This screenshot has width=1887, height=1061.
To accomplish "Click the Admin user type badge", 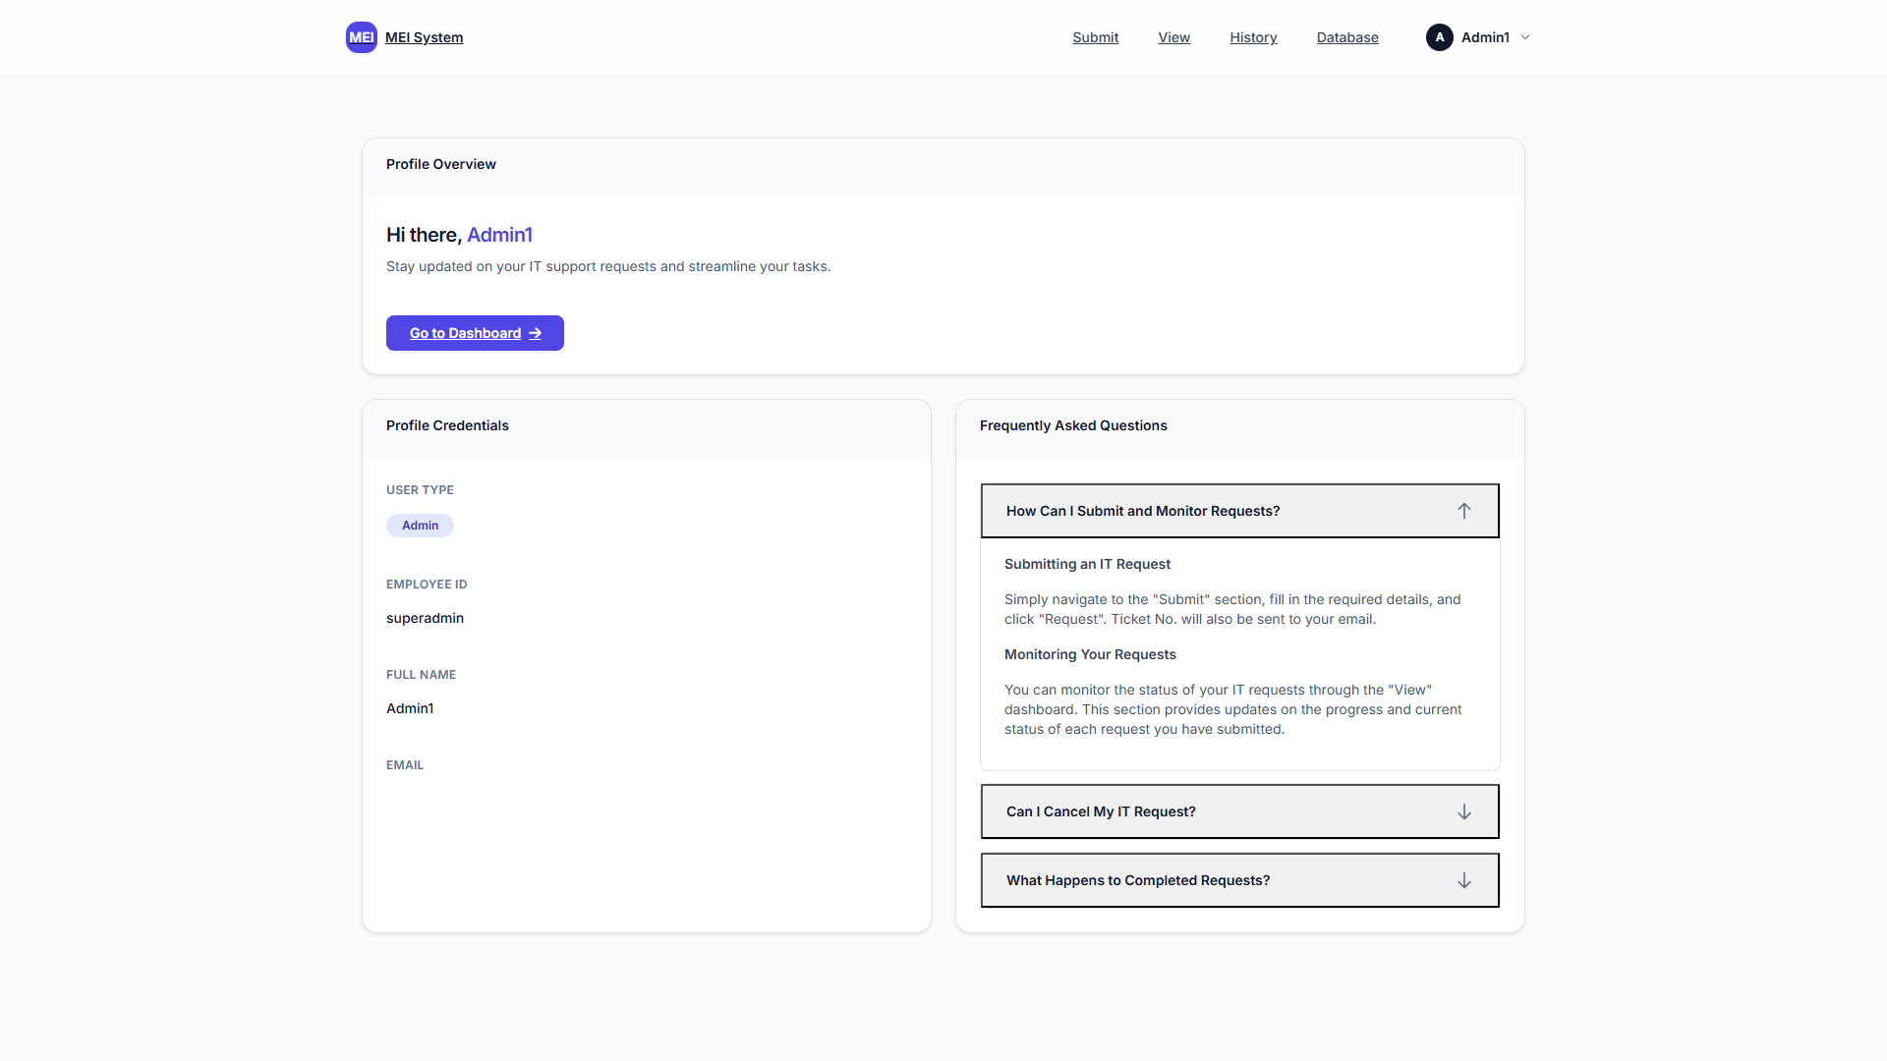I will pos(420,526).
